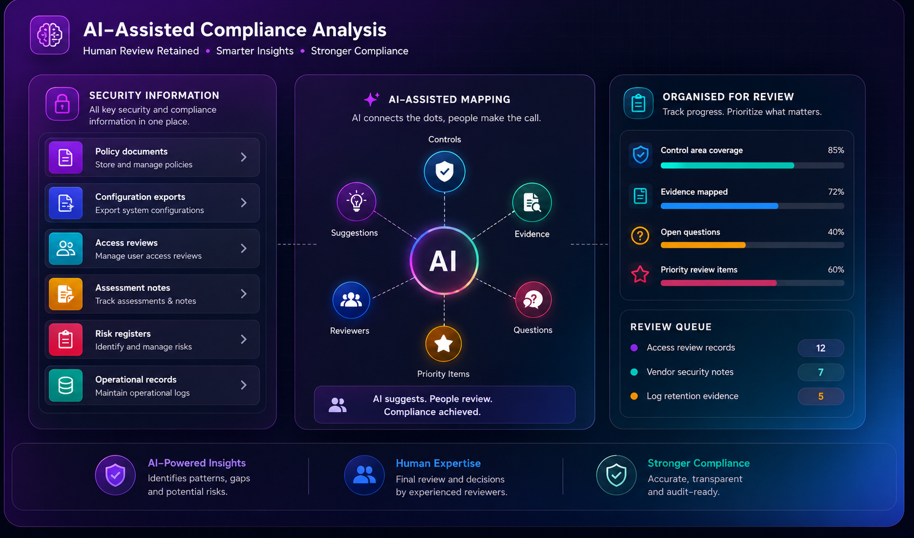Open Log retention evidence count badge 5
This screenshot has width=914, height=538.
(x=821, y=396)
